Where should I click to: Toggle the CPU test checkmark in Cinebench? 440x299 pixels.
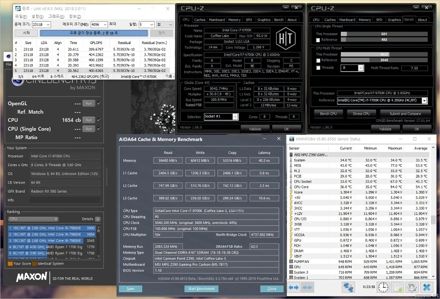[x=99, y=120]
